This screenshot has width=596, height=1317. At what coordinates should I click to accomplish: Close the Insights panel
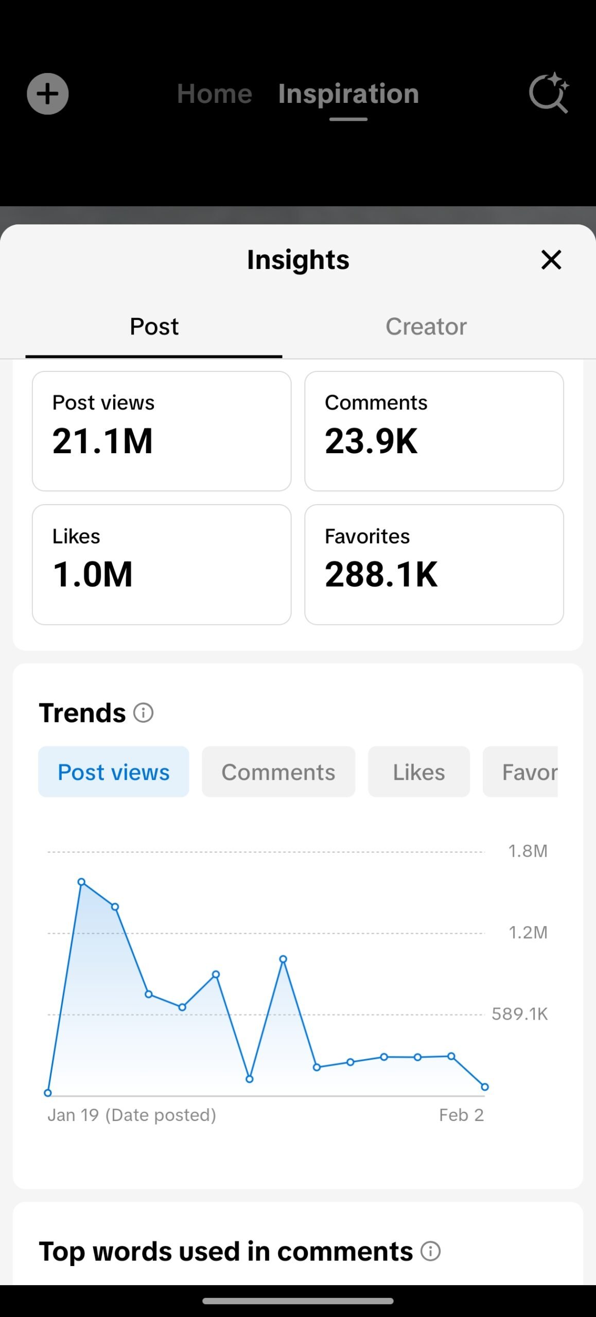coord(551,260)
